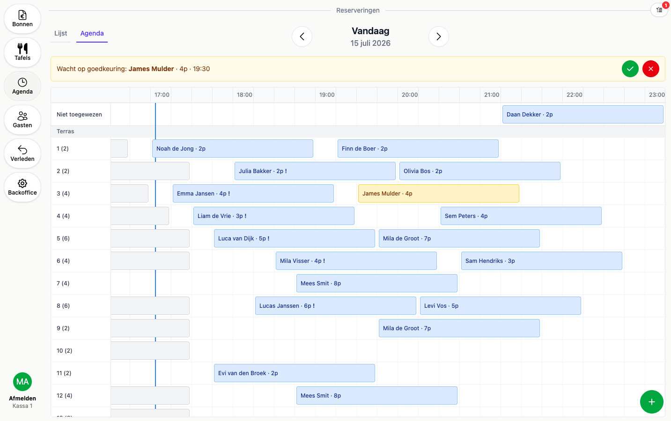Open Lucas Janssen 6p reservation
The width and height of the screenshot is (671, 421).
pos(336,306)
